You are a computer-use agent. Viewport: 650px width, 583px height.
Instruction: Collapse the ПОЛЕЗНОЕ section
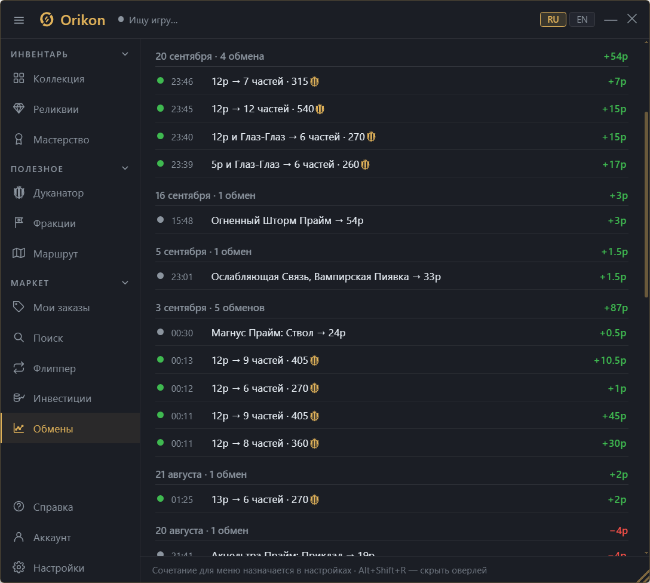[125, 168]
